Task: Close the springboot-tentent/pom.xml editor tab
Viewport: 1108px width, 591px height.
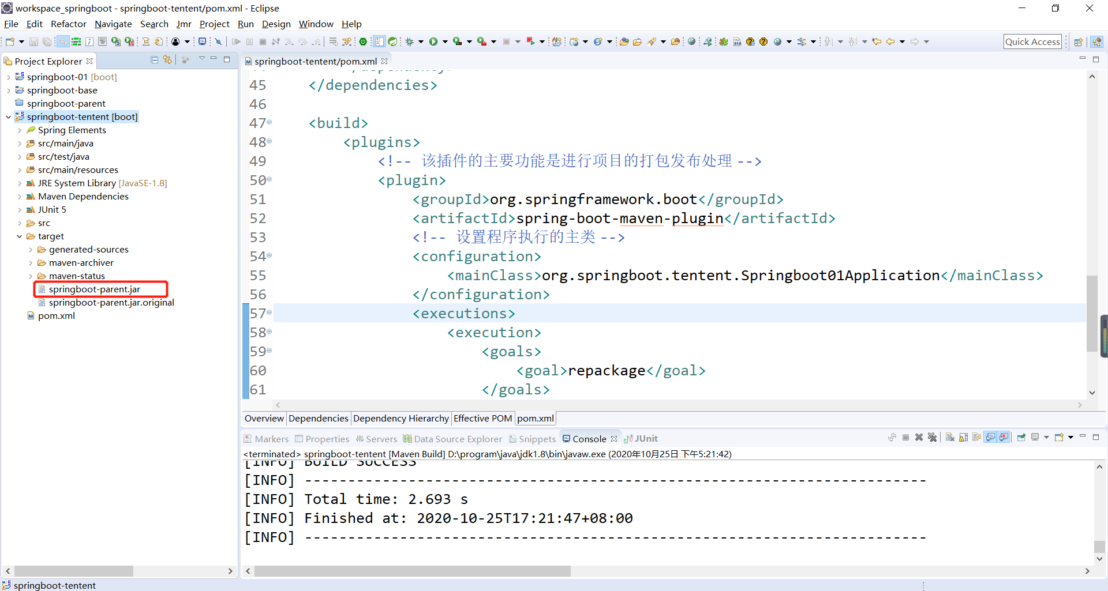Action: tap(384, 61)
